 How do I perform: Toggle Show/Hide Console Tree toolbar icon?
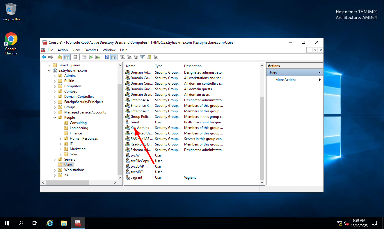66,57
